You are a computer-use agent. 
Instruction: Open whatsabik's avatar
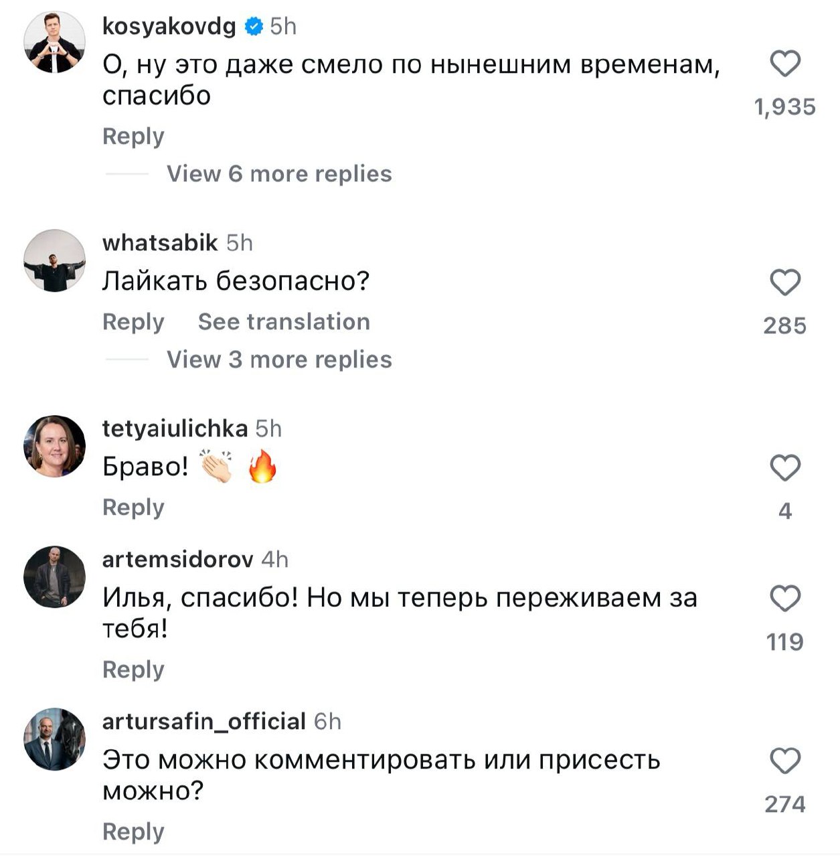(54, 260)
